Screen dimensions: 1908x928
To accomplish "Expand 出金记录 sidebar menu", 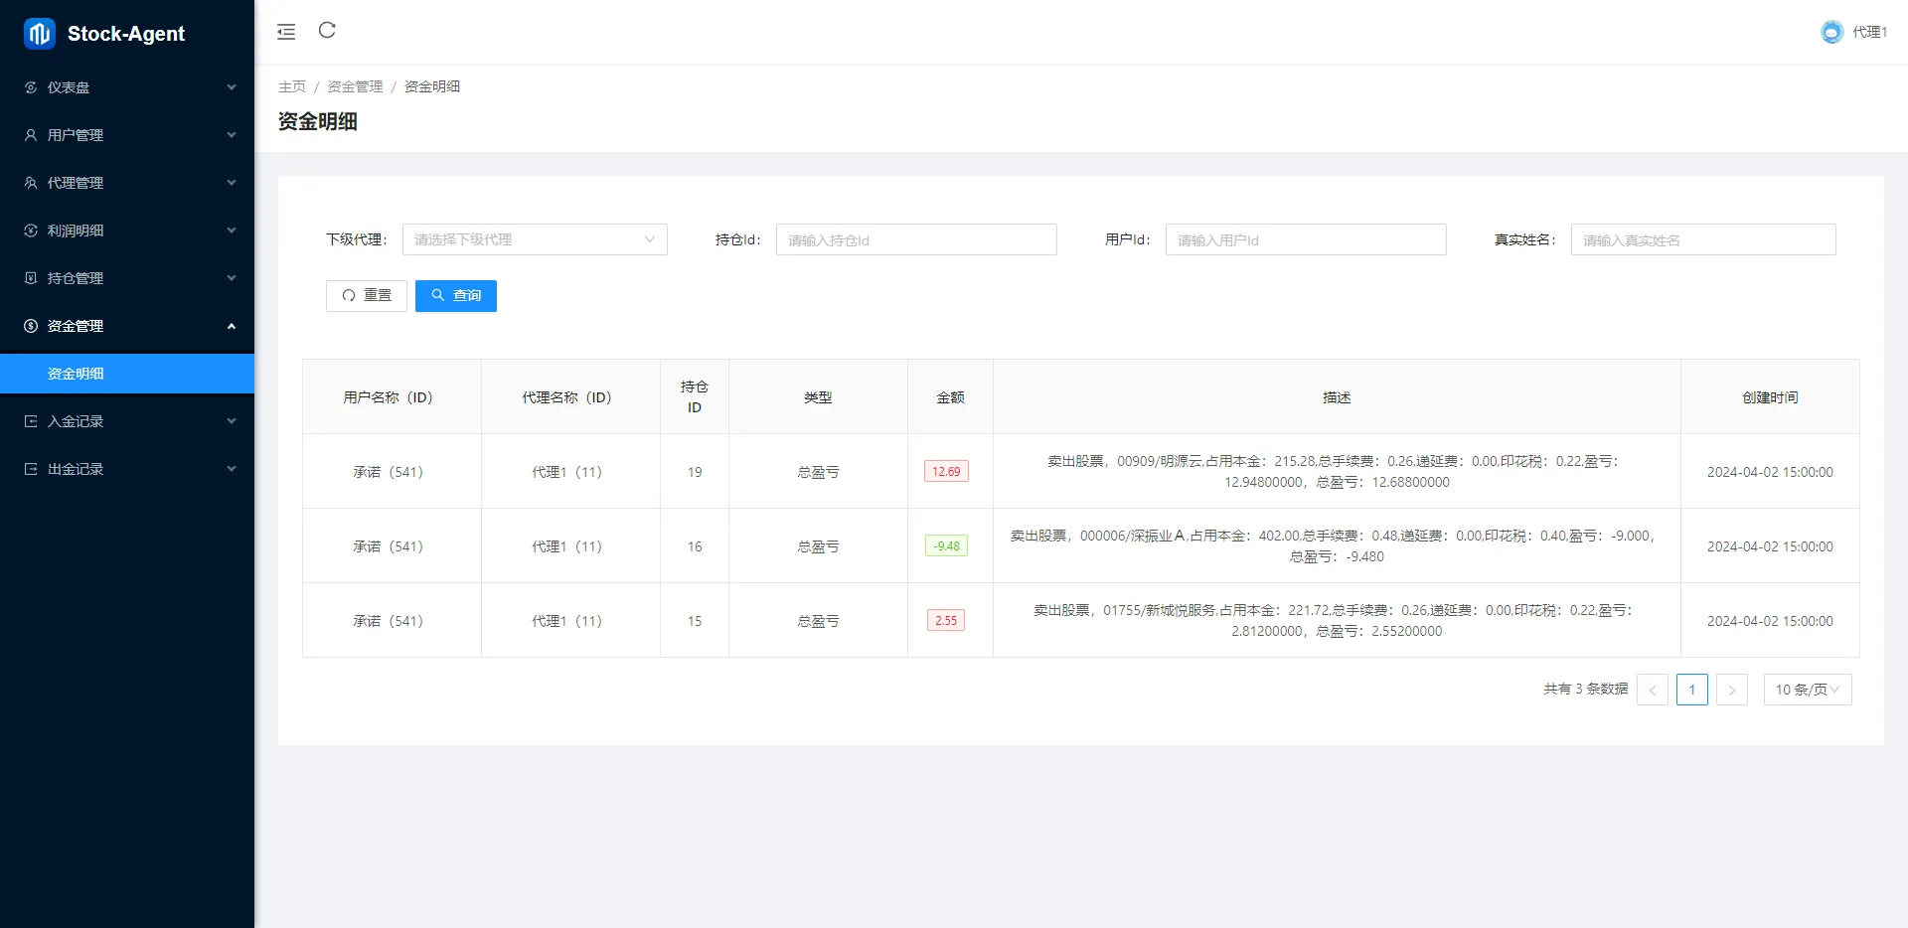I will (x=127, y=469).
